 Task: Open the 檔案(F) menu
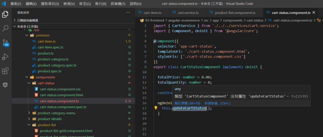(16, 4)
